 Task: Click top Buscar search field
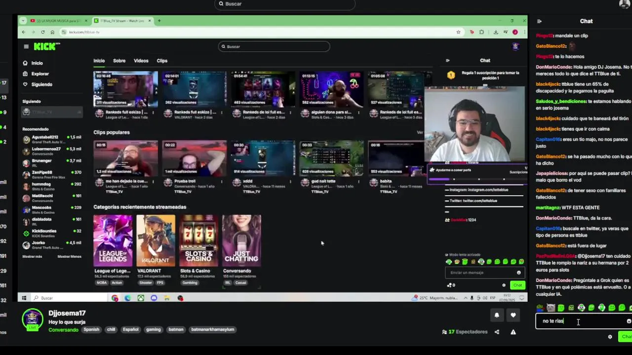pyautogui.click(x=285, y=4)
